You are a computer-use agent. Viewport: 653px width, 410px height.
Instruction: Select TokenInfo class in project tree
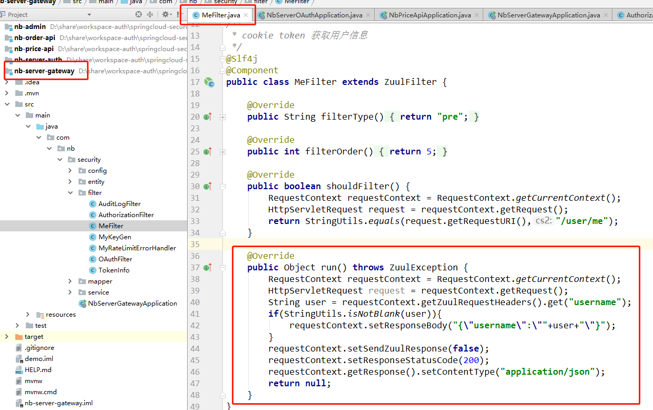114,270
